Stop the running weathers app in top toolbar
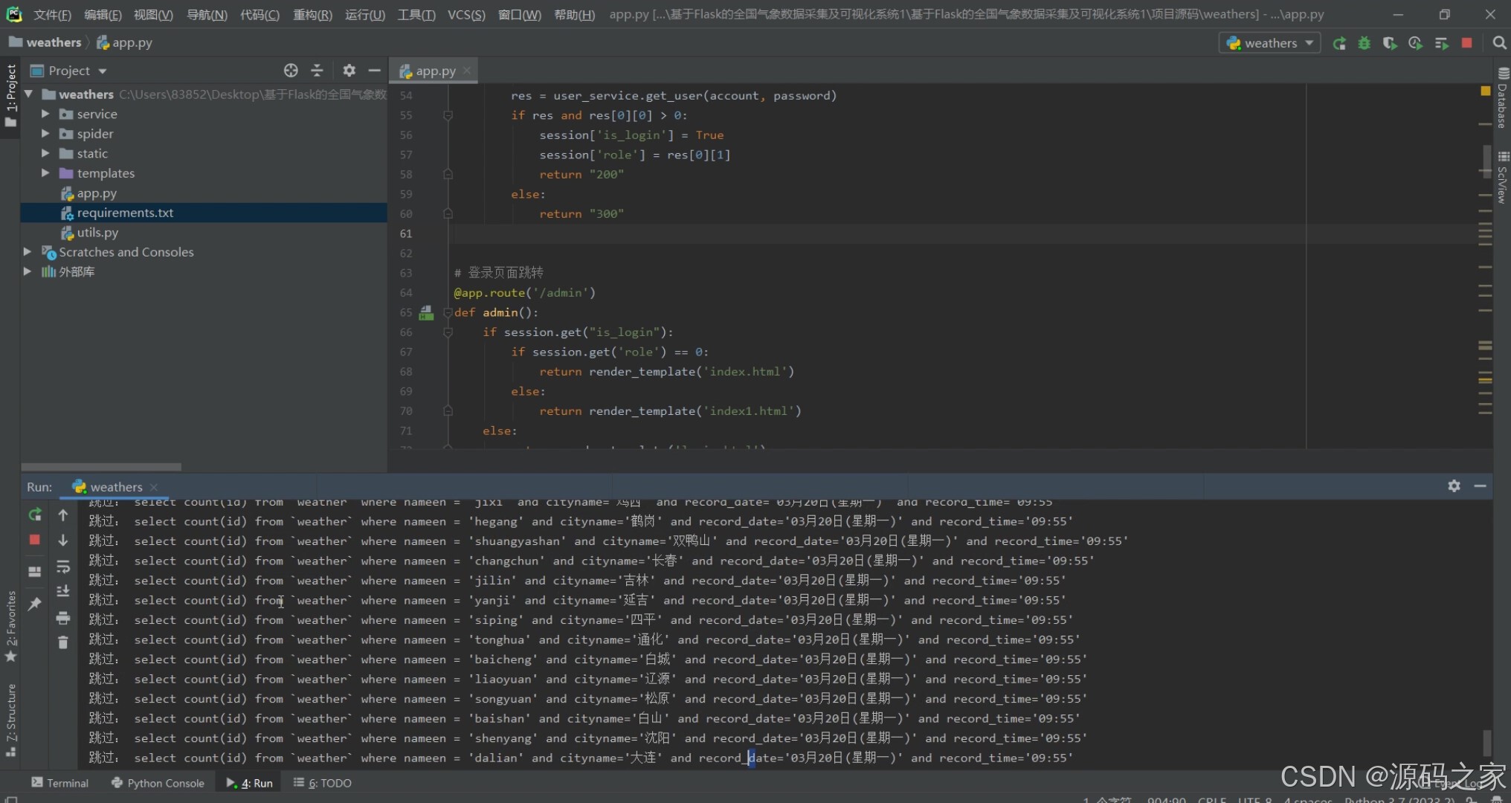Image resolution: width=1511 pixels, height=803 pixels. tap(1466, 43)
